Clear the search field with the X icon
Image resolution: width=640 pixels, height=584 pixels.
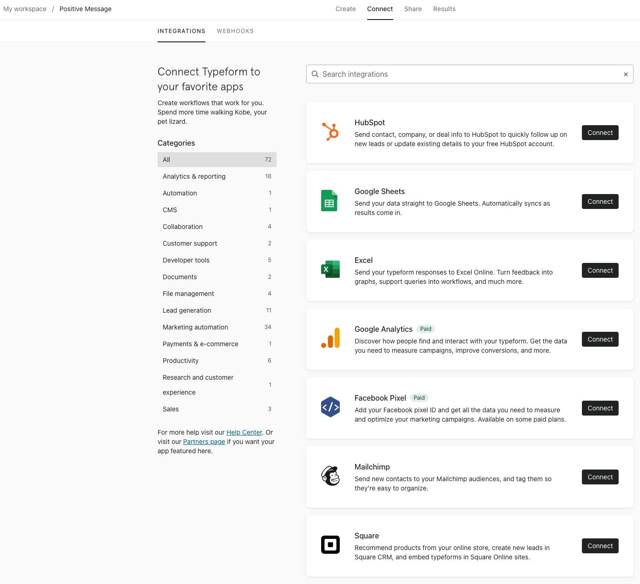(x=626, y=74)
